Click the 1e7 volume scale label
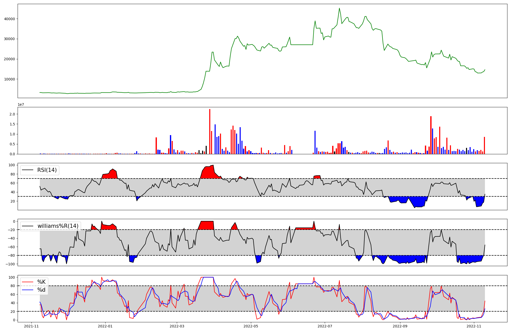Viewport: 511px width, 332px height. [x=21, y=105]
